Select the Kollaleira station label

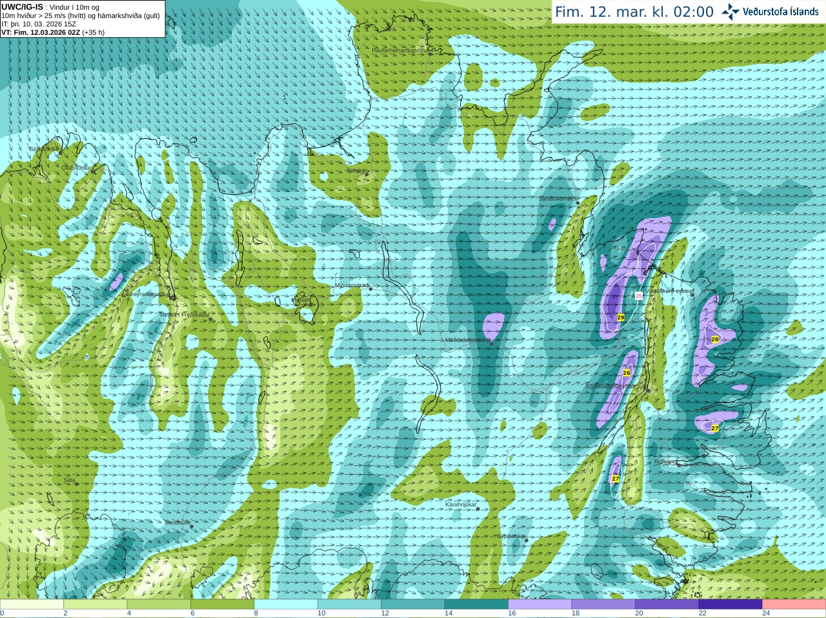[x=666, y=461]
